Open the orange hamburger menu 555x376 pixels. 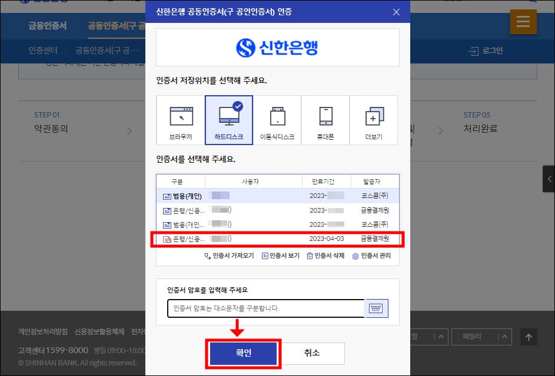523,22
